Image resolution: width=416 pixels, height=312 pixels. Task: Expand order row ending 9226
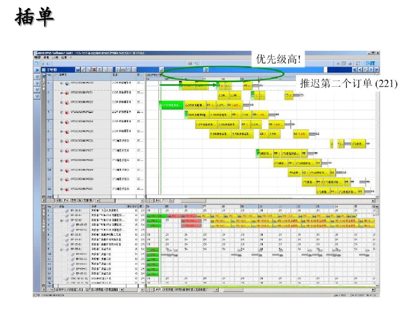(x=62, y=141)
